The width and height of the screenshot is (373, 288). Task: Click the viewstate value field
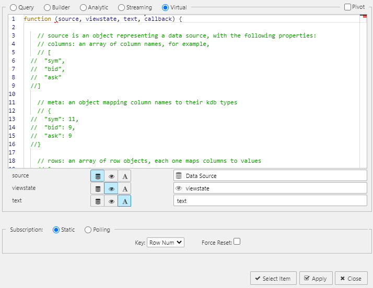270,188
